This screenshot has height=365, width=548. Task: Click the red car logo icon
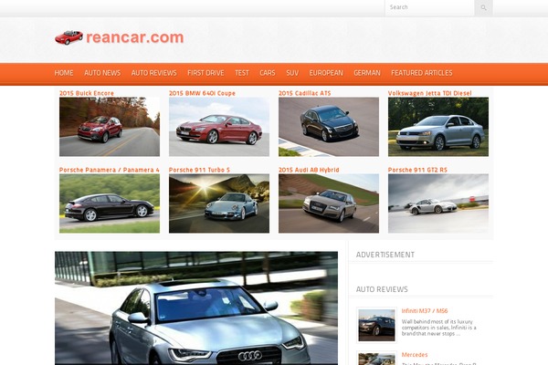[68, 37]
